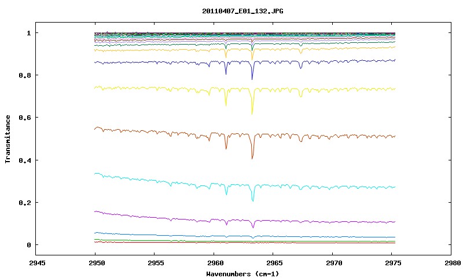Click the y-axis tick label 0.4
The width and height of the screenshot is (463, 278).
[x=25, y=160]
